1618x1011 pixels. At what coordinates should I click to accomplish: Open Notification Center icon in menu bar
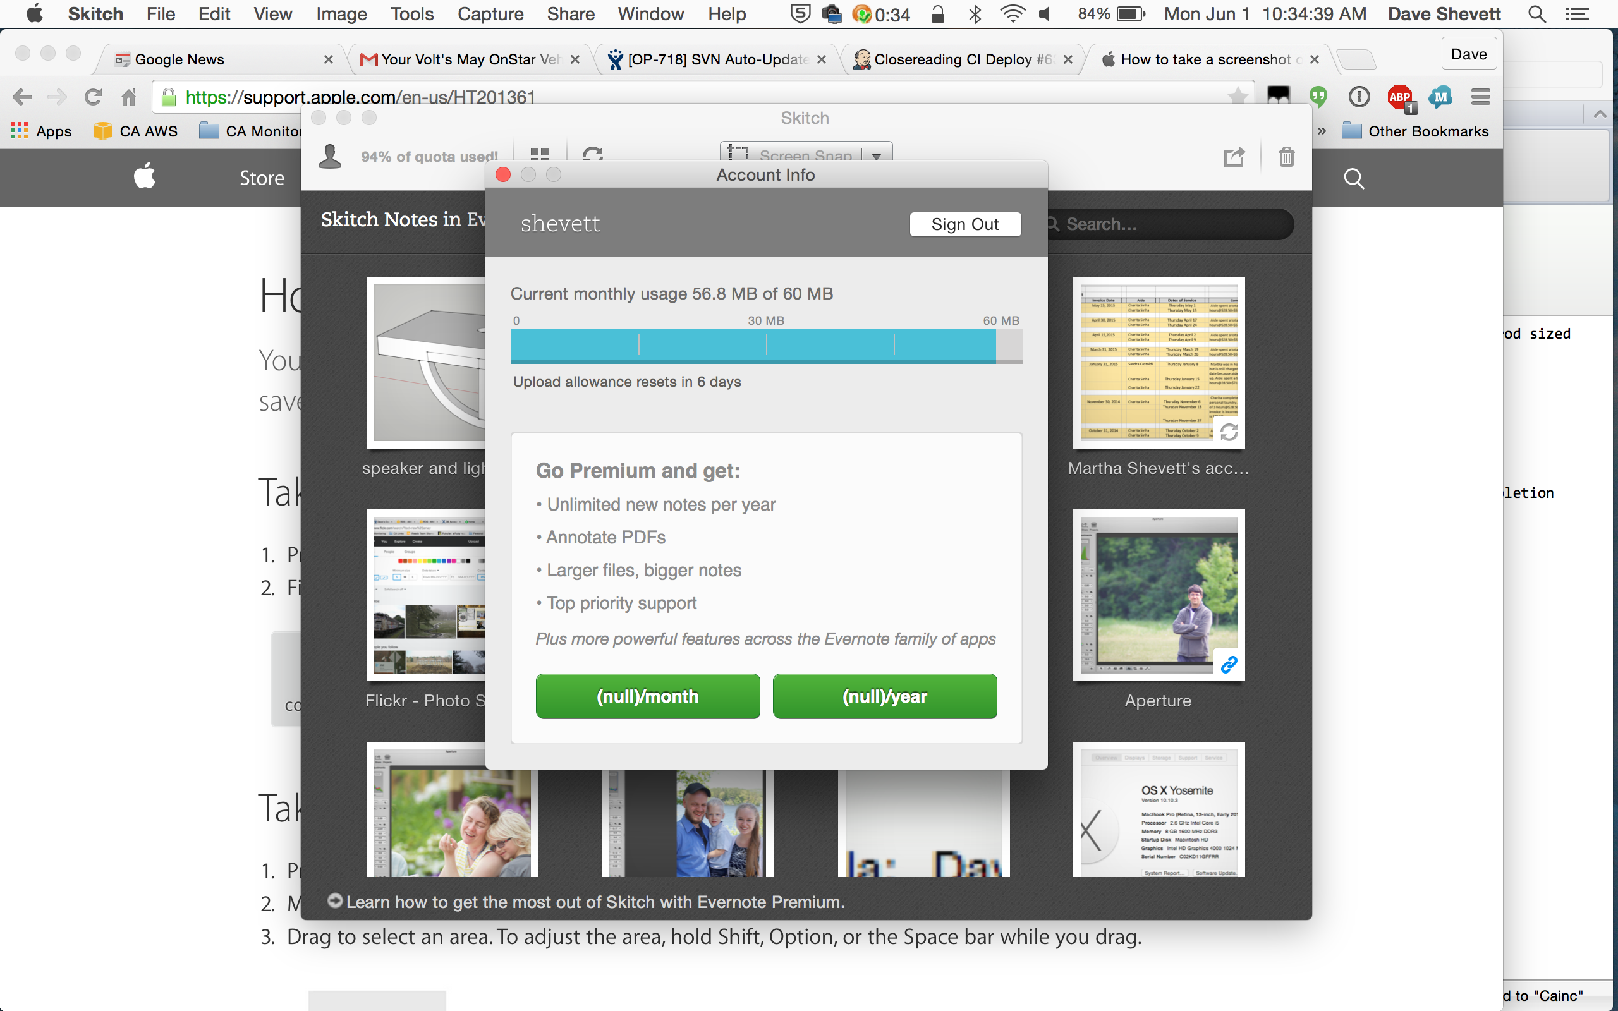click(x=1577, y=14)
